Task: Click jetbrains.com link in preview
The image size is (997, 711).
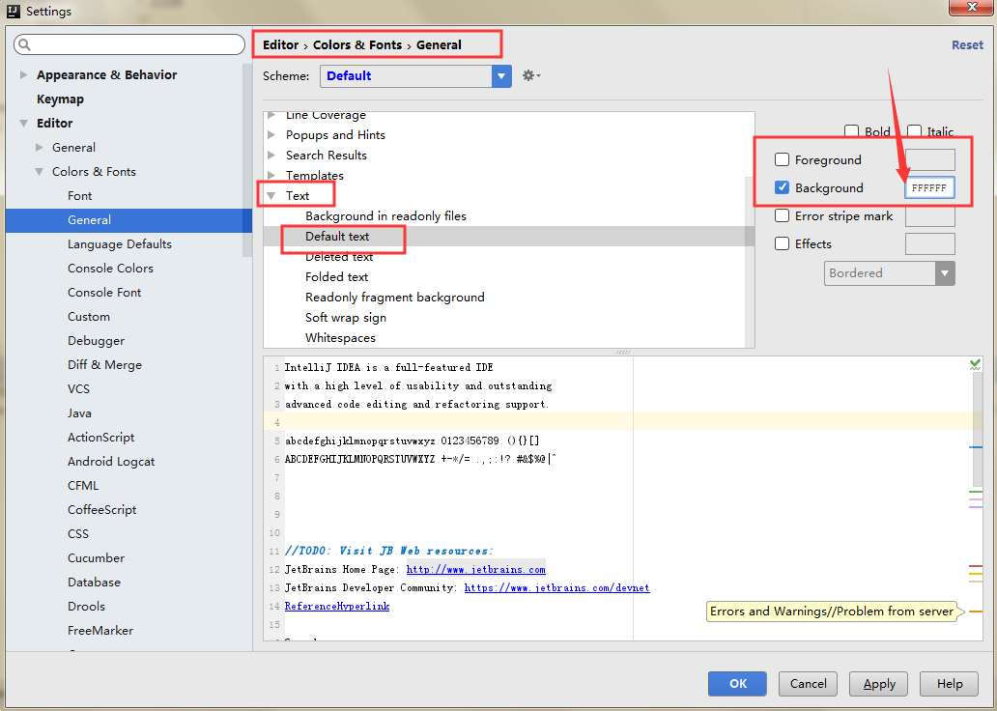Action: tap(475, 569)
